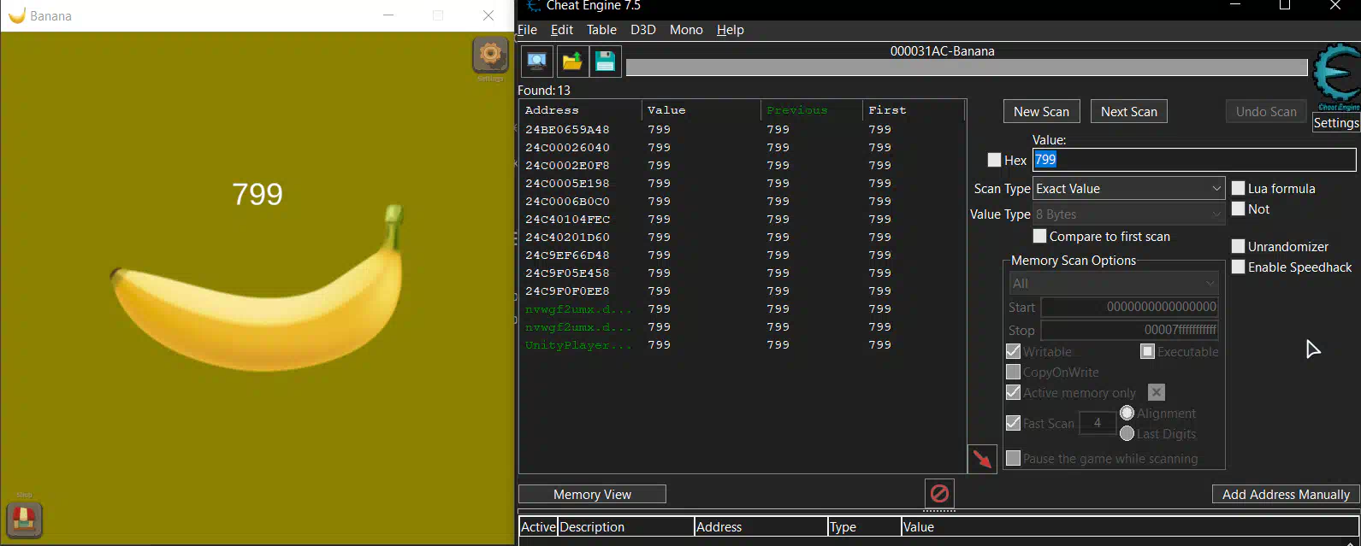Click the Next Scan button
1361x546 pixels.
(1128, 111)
